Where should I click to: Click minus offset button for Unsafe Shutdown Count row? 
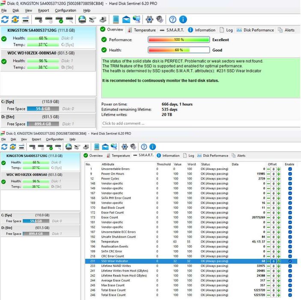268,237
